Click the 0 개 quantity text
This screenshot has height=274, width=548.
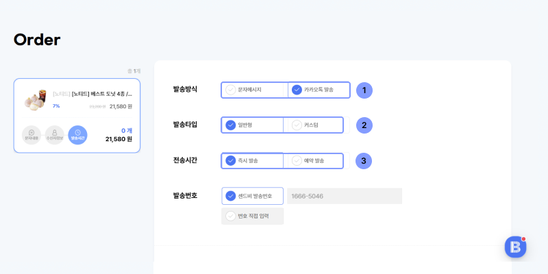[x=126, y=130]
